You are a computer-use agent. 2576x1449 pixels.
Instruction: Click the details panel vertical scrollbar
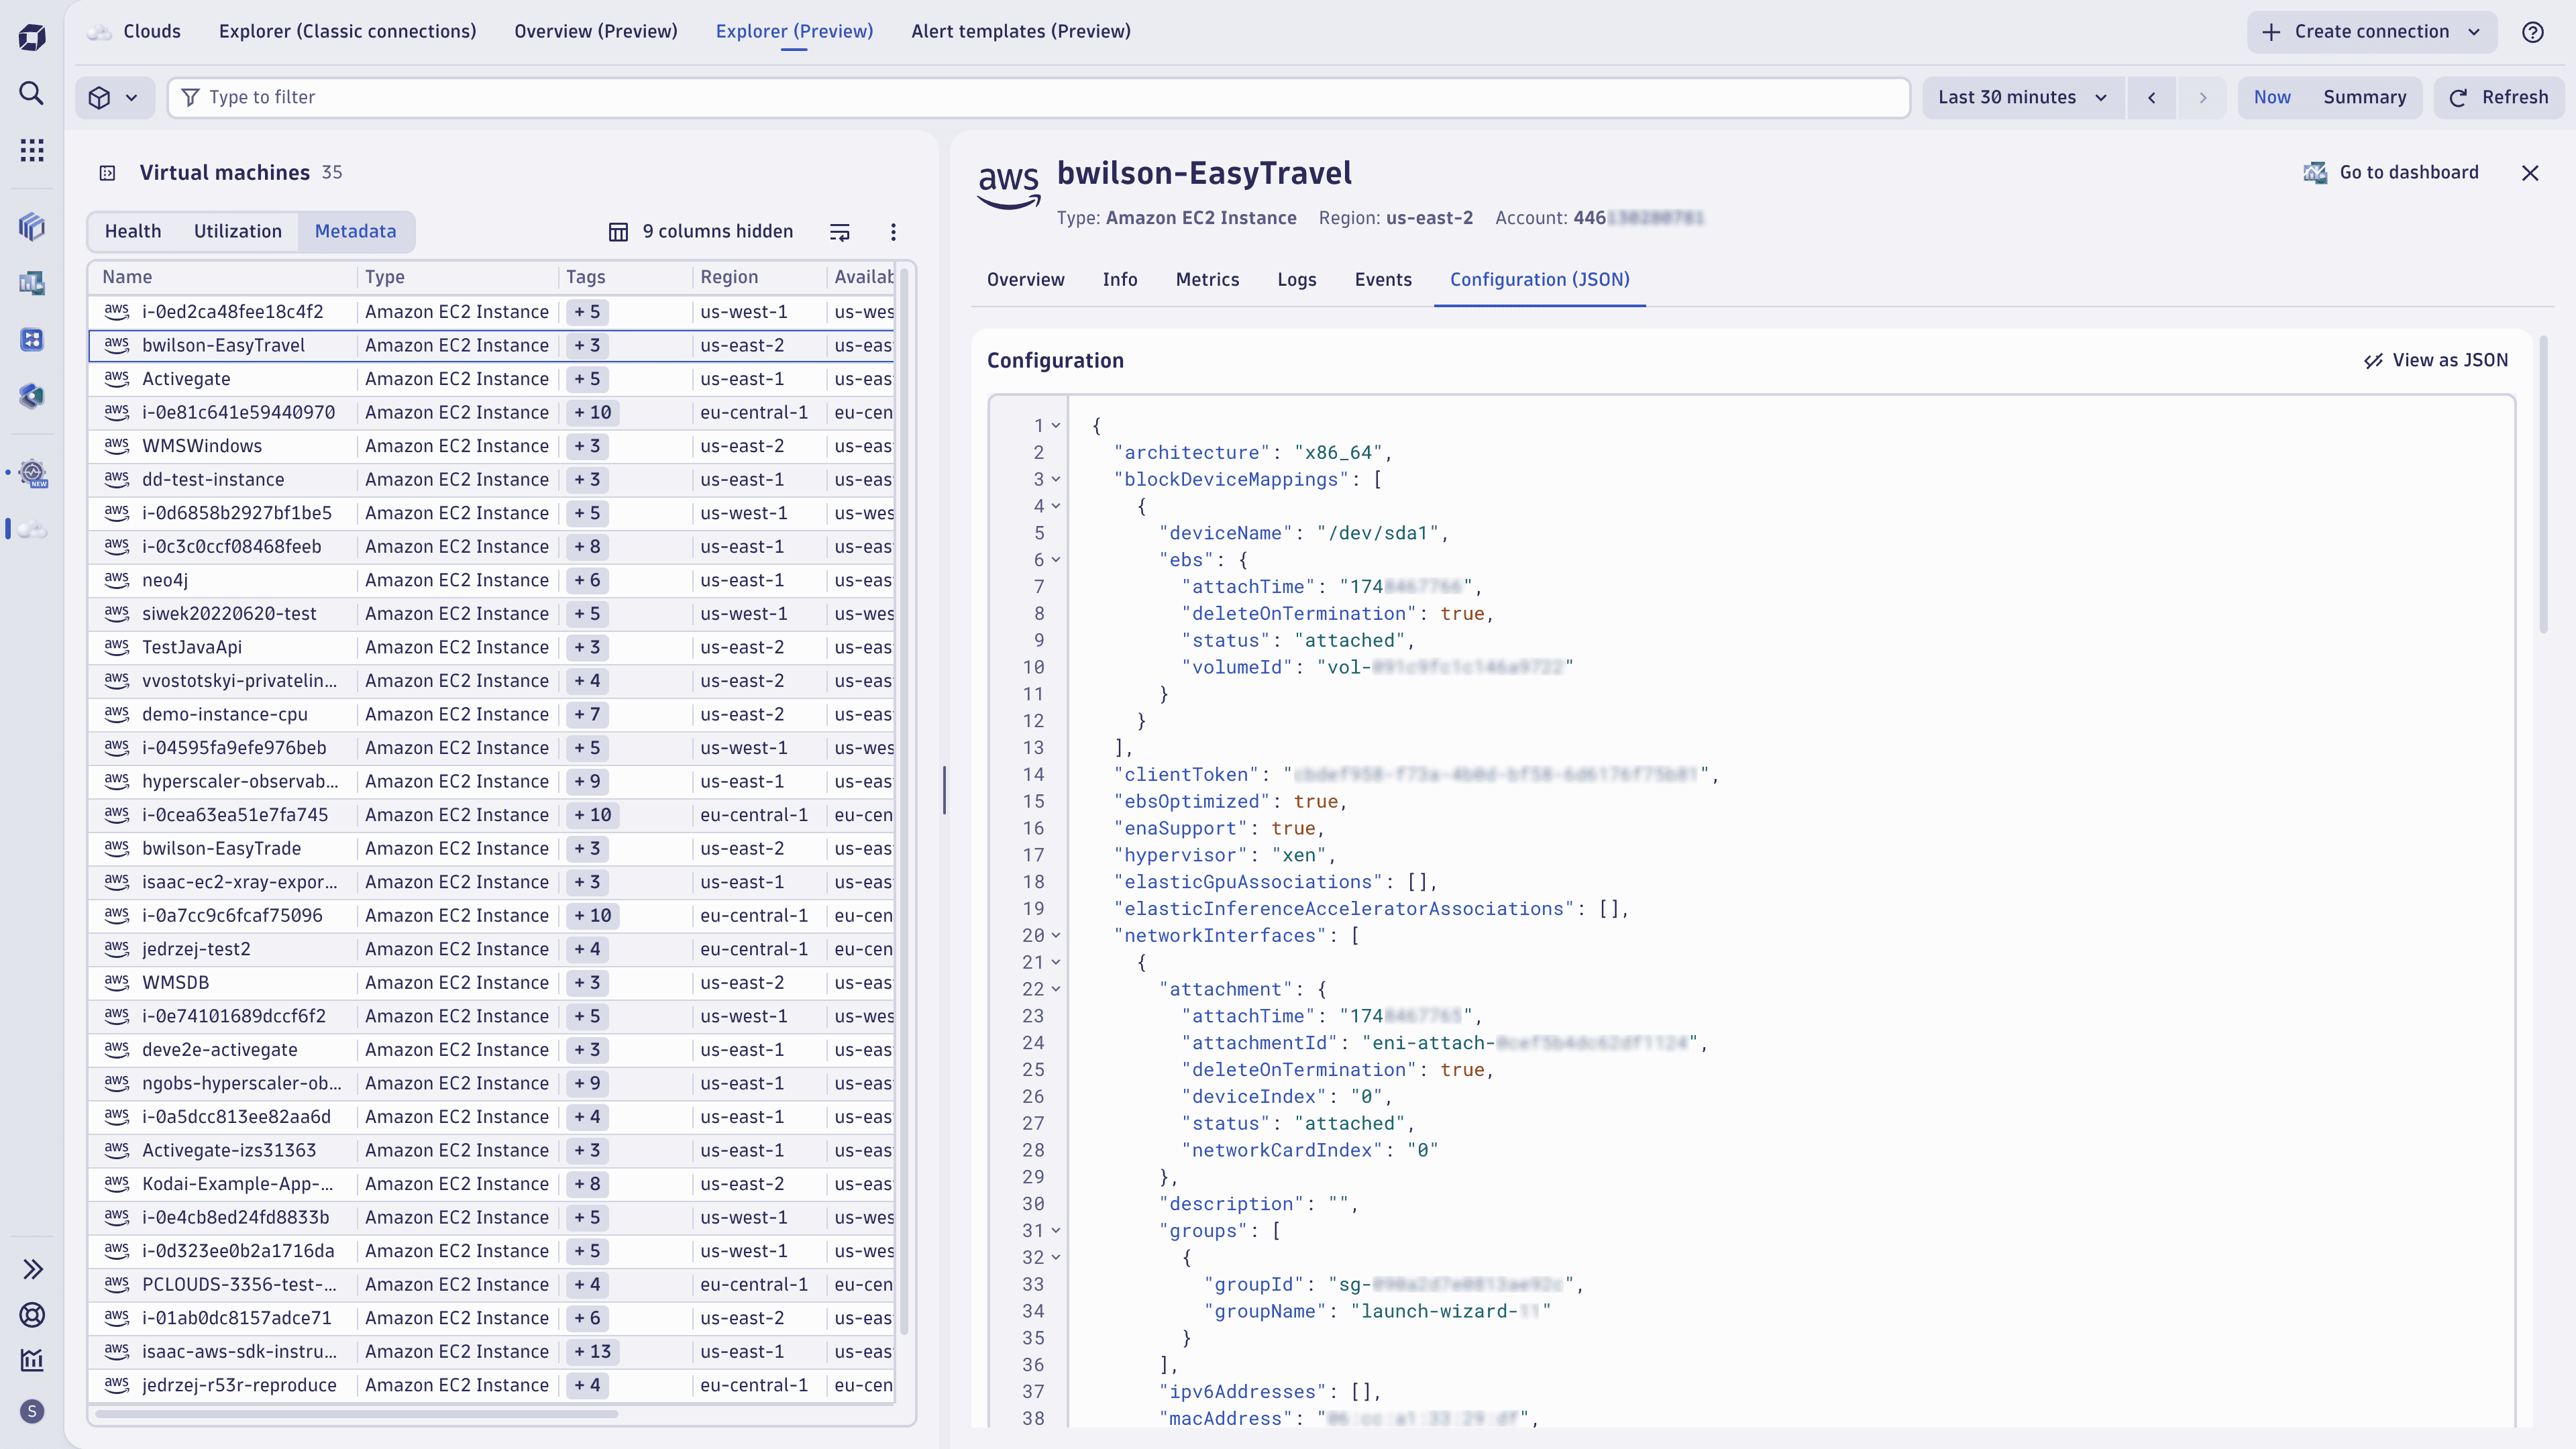pos(2544,485)
